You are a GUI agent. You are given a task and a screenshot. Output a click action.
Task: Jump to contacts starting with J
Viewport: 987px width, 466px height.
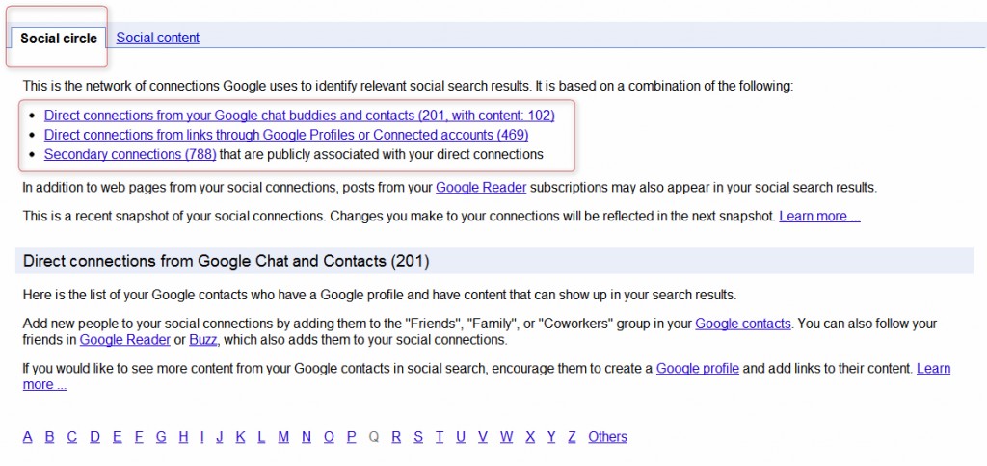pyautogui.click(x=220, y=437)
